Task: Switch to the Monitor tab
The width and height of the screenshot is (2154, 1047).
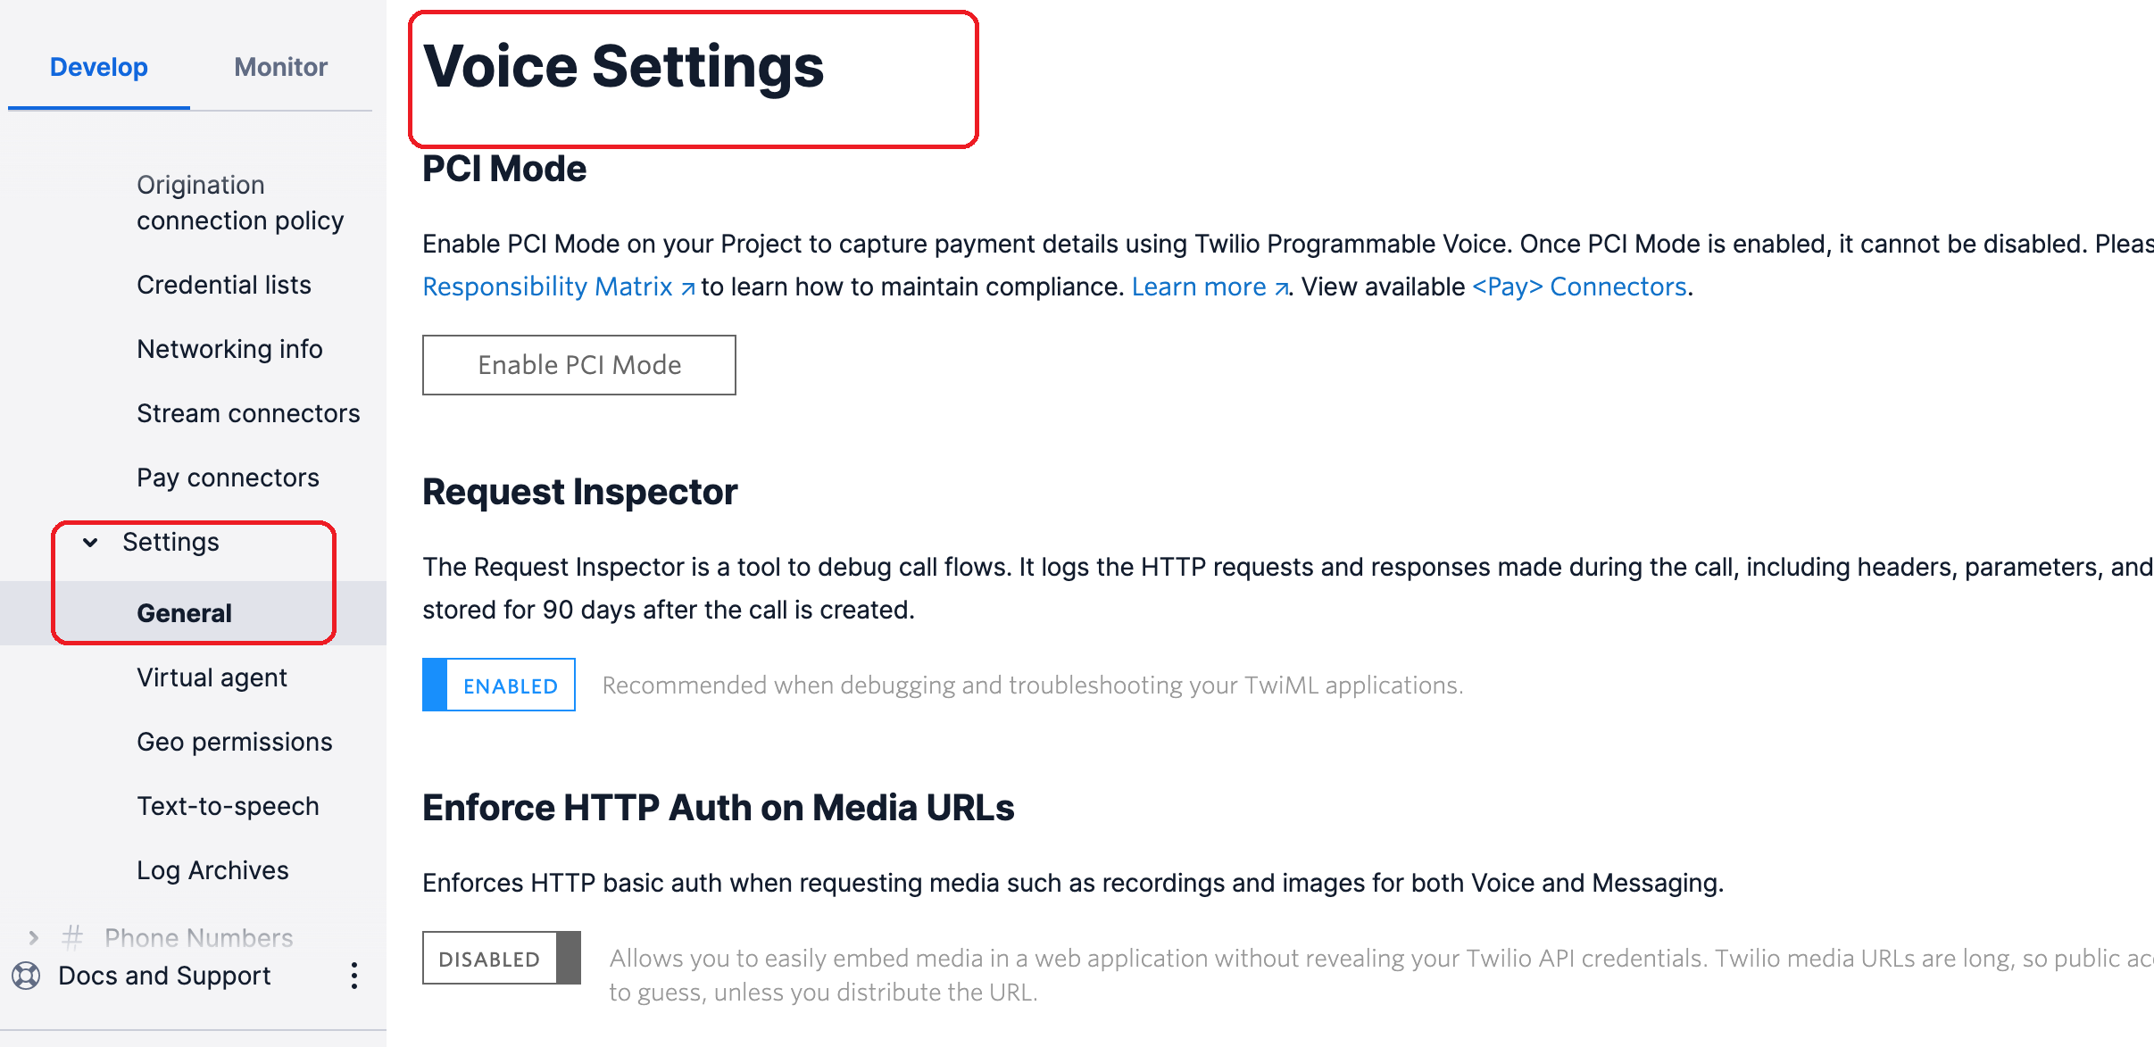Action: pos(281,67)
